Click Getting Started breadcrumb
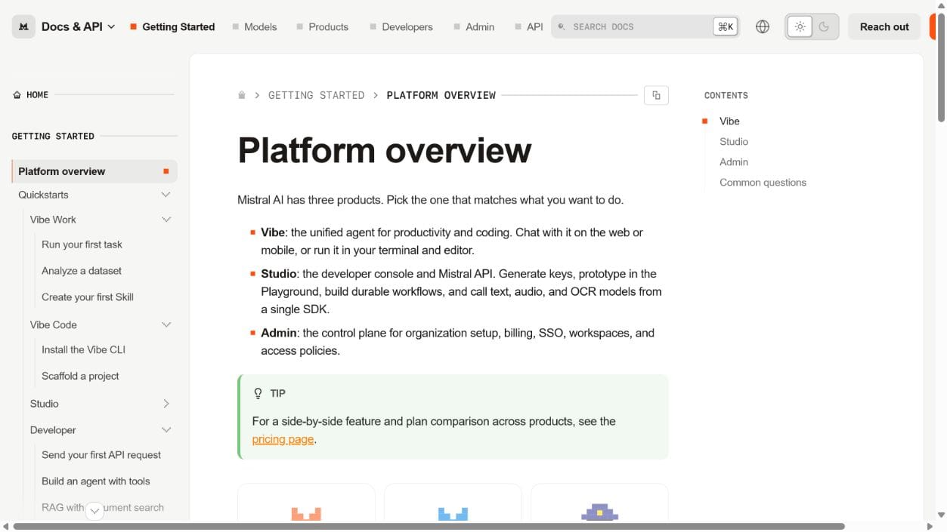Image resolution: width=947 pixels, height=532 pixels. coord(316,95)
